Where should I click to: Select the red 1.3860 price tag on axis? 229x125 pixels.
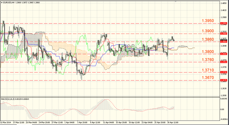[x=224, y=42]
